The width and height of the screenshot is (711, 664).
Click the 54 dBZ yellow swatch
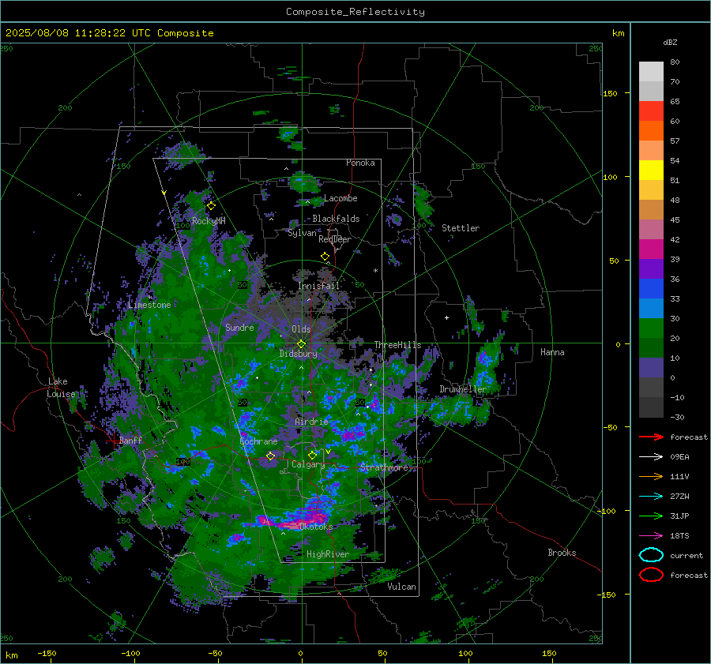coord(651,170)
